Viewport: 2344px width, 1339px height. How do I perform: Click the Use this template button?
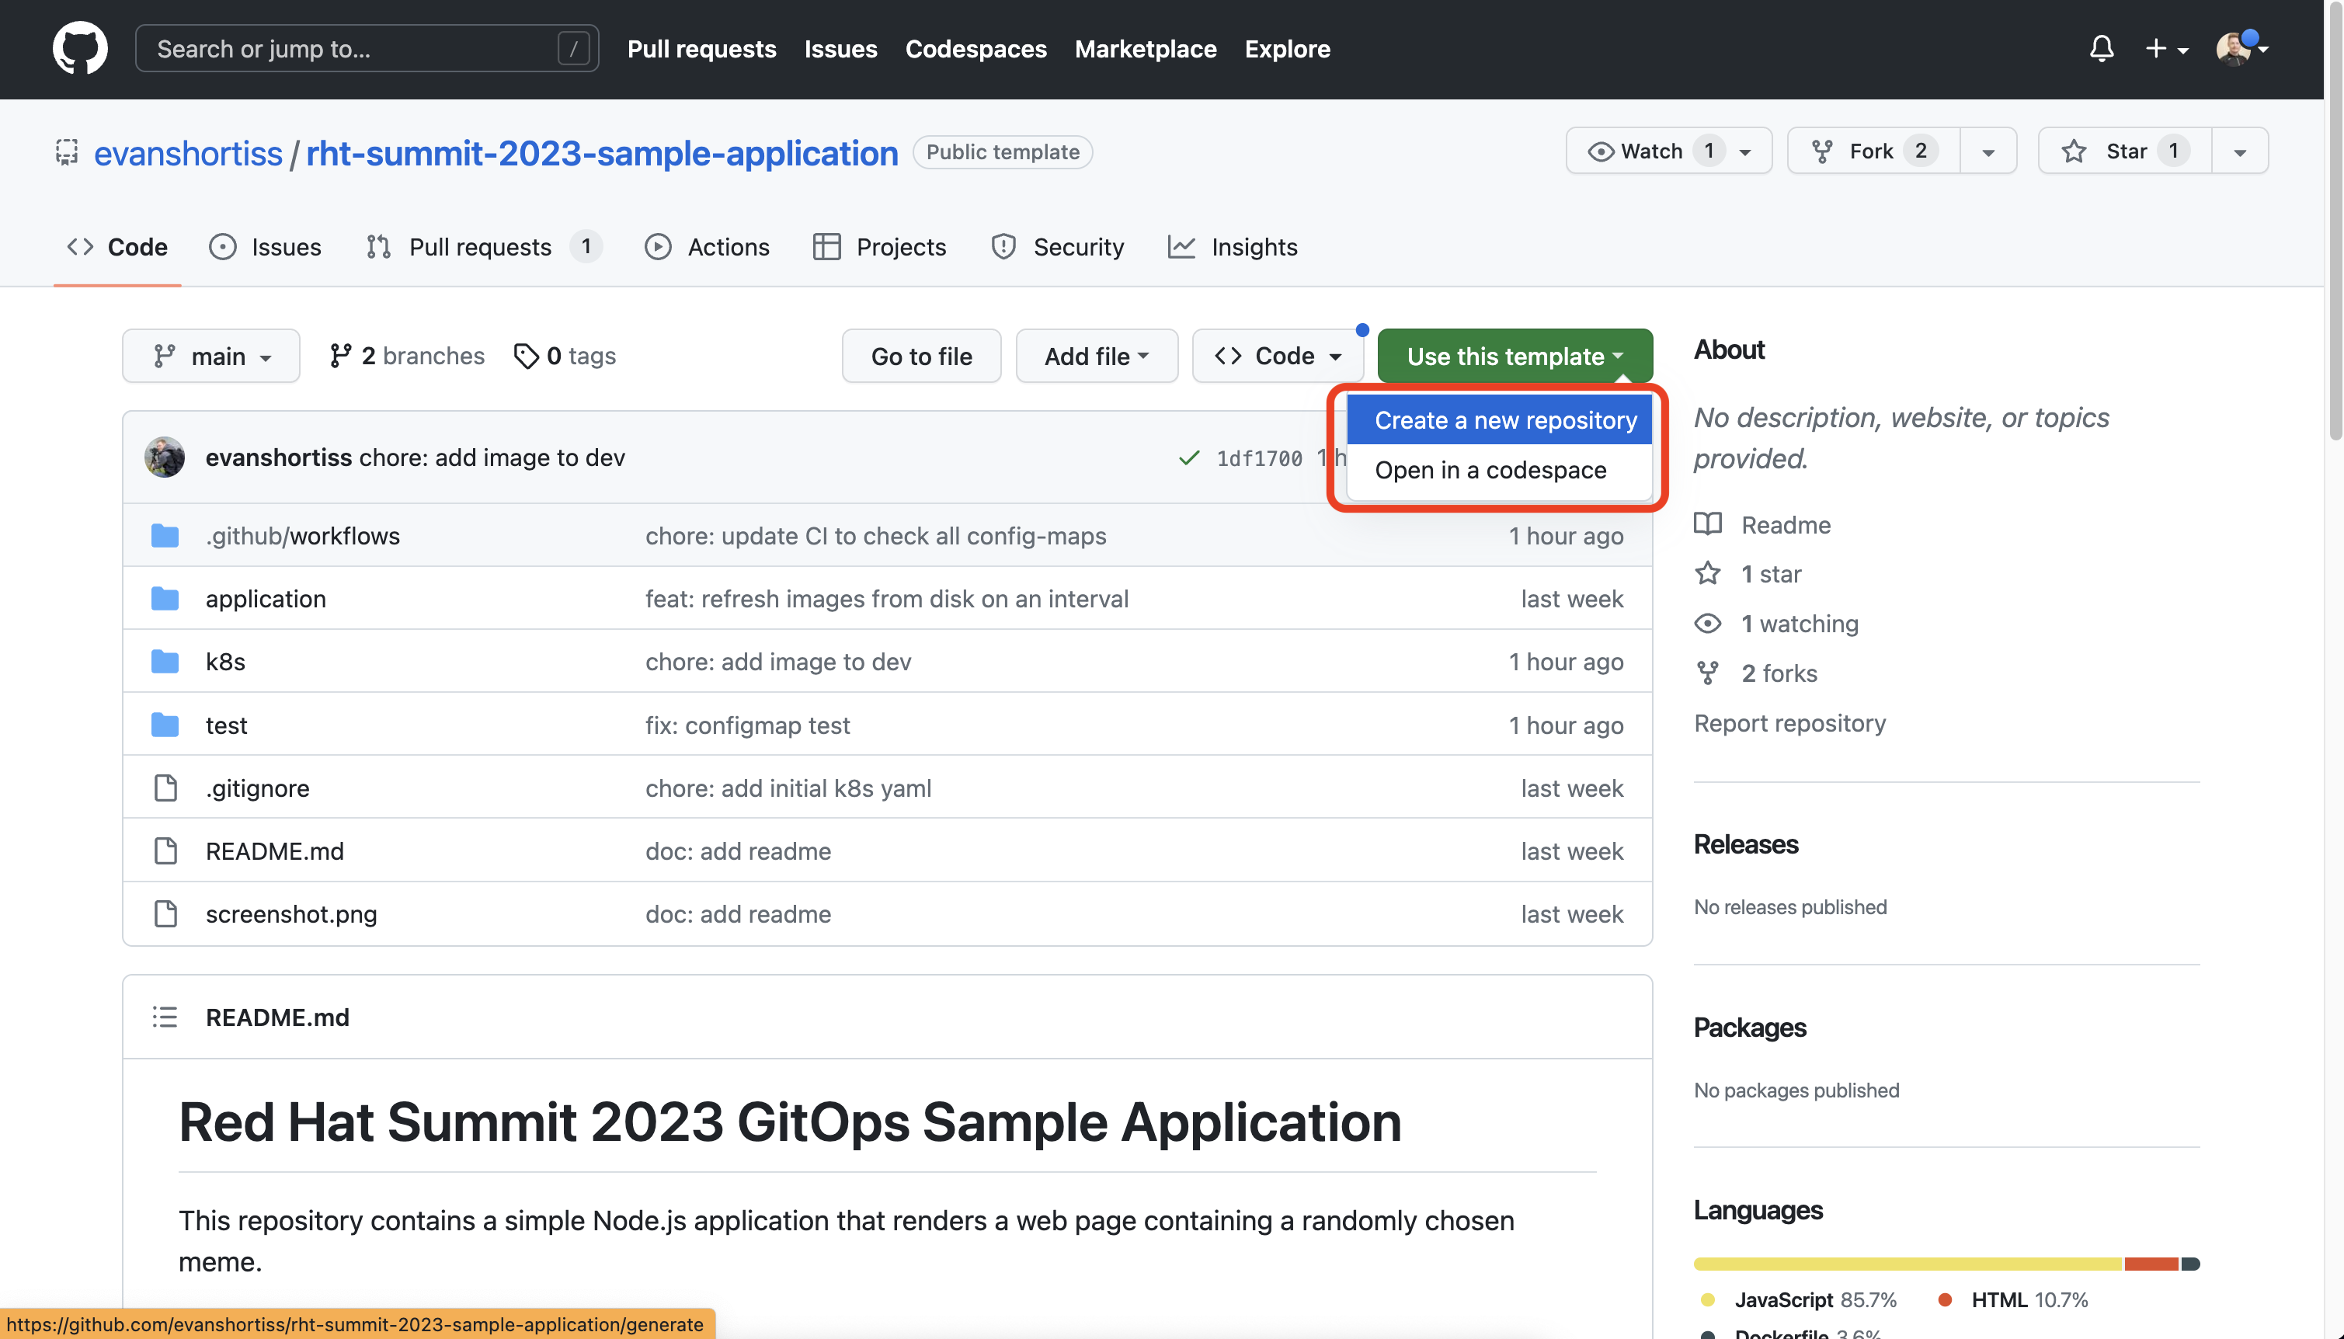click(1515, 356)
